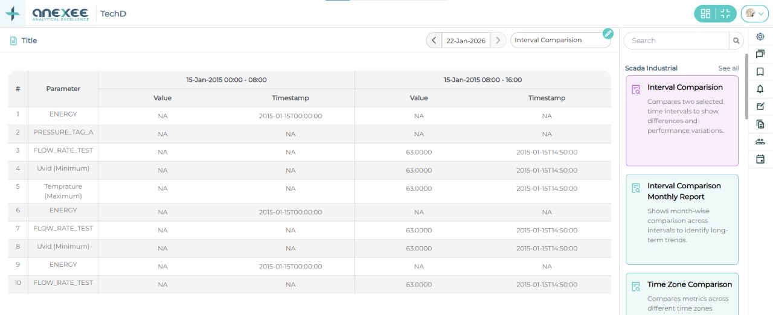The width and height of the screenshot is (773, 315).
Task: Open the user profile dropdown
Action: pyautogui.click(x=754, y=13)
